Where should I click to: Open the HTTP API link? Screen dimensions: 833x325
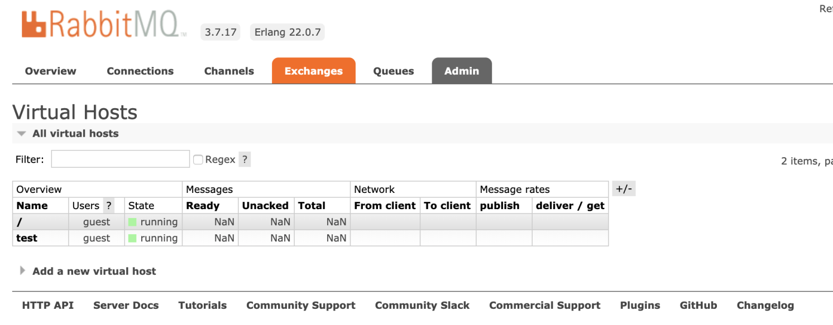(48, 305)
